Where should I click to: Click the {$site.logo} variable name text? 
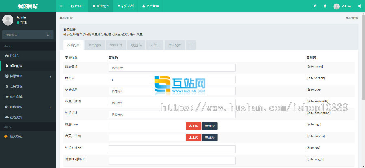pyautogui.click(x=314, y=124)
